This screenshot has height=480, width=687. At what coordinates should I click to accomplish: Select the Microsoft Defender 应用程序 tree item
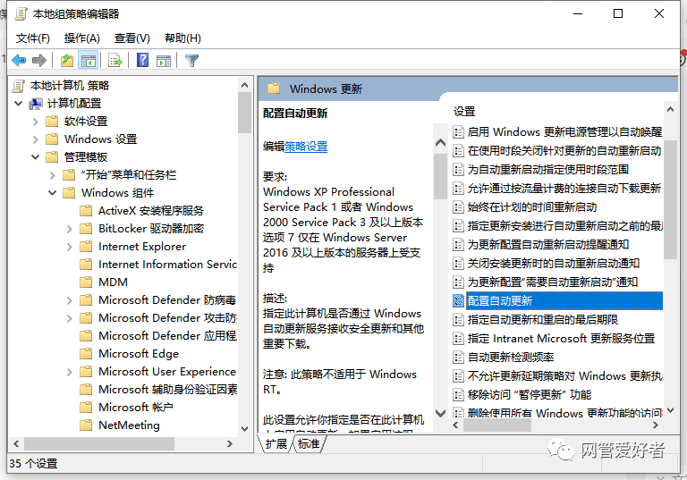pyautogui.click(x=167, y=335)
